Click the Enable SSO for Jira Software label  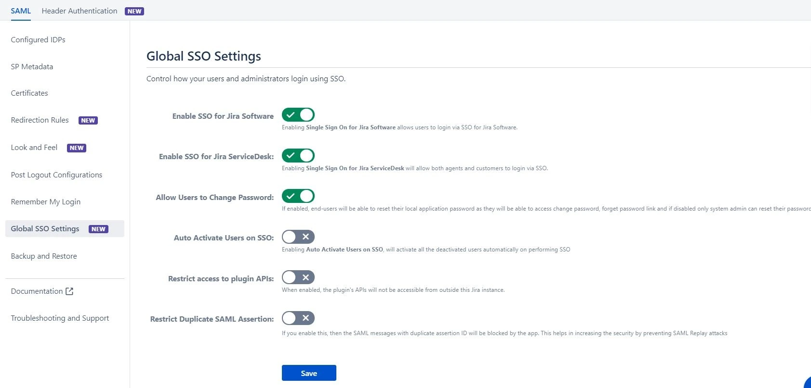pyautogui.click(x=223, y=116)
